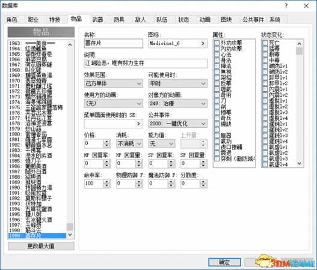Image resolution: width=317 pixels, height=270 pixels.
Task: Select item row 1984 in list
Action: pyautogui.click(x=37, y=155)
